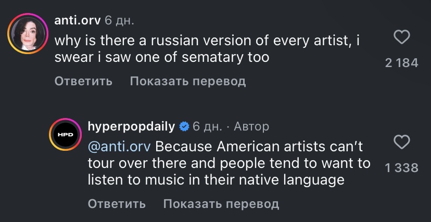Open the HPD logo profile avatar
431x222 pixels.
pyautogui.click(x=65, y=135)
